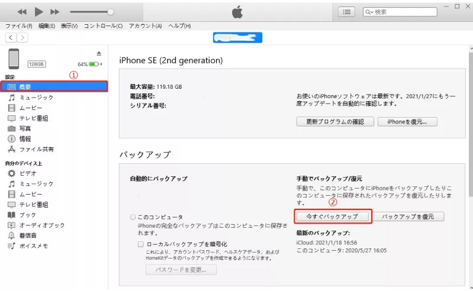Click the vertical scrollbar thumb

coord(471,125)
